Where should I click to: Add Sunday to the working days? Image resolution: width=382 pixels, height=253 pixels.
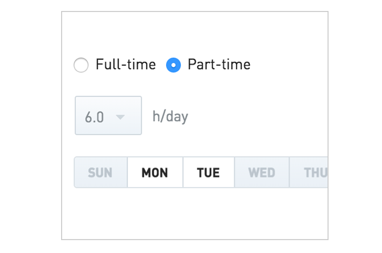pos(100,172)
